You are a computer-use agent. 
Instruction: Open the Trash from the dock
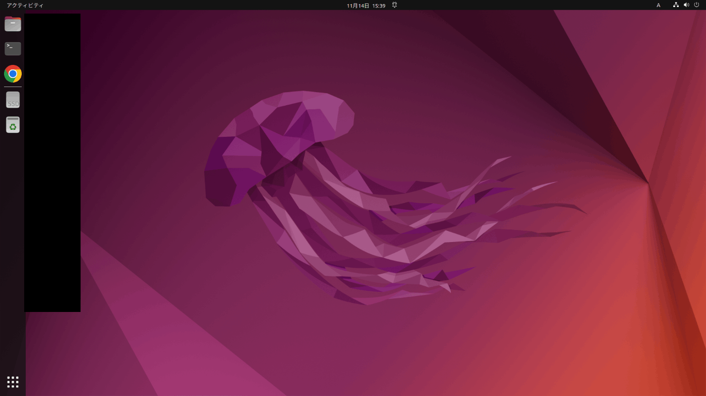[13, 125]
